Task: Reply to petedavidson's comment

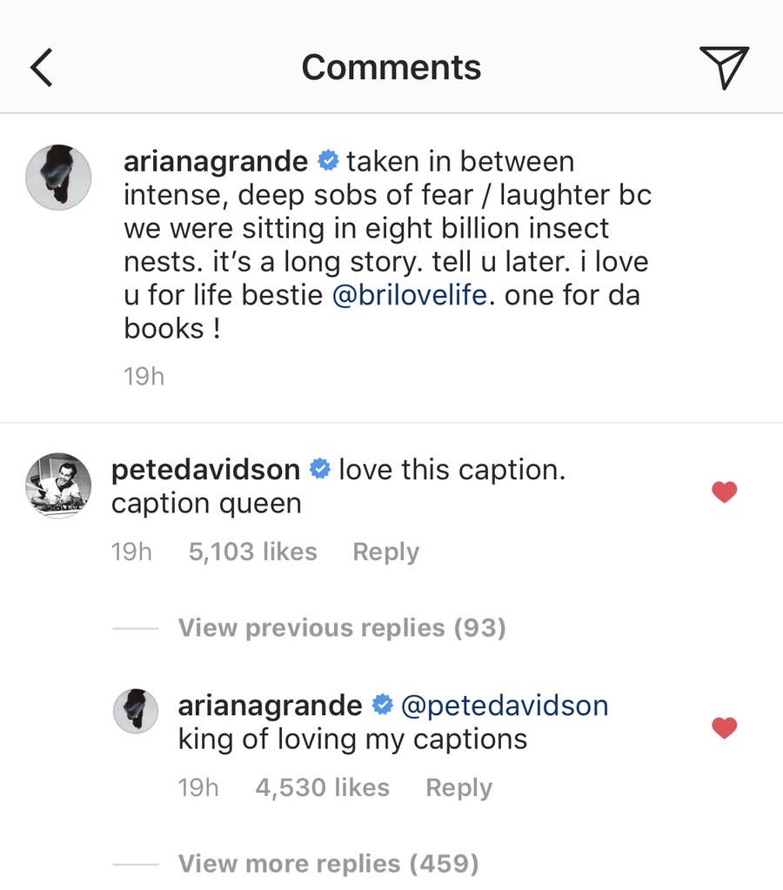Action: [385, 552]
